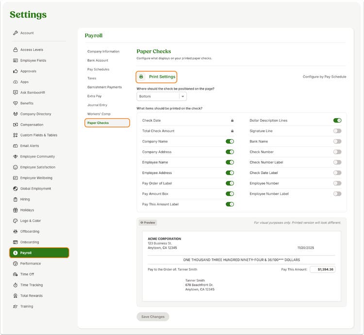Open Pay Schedules payroll section
Screen dimensions: 364x335
[98, 69]
